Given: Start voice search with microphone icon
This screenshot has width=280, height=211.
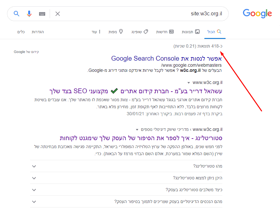Looking at the screenshot, I should [29, 14].
